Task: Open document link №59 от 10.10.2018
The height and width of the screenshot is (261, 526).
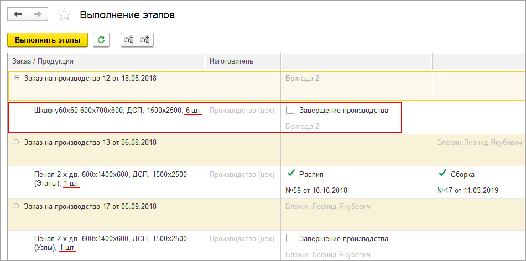Action: [316, 190]
